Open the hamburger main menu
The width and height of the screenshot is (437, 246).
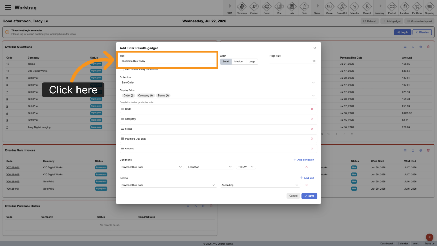8,8
